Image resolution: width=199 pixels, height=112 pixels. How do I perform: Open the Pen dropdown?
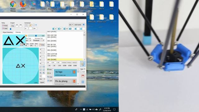pos(42,79)
